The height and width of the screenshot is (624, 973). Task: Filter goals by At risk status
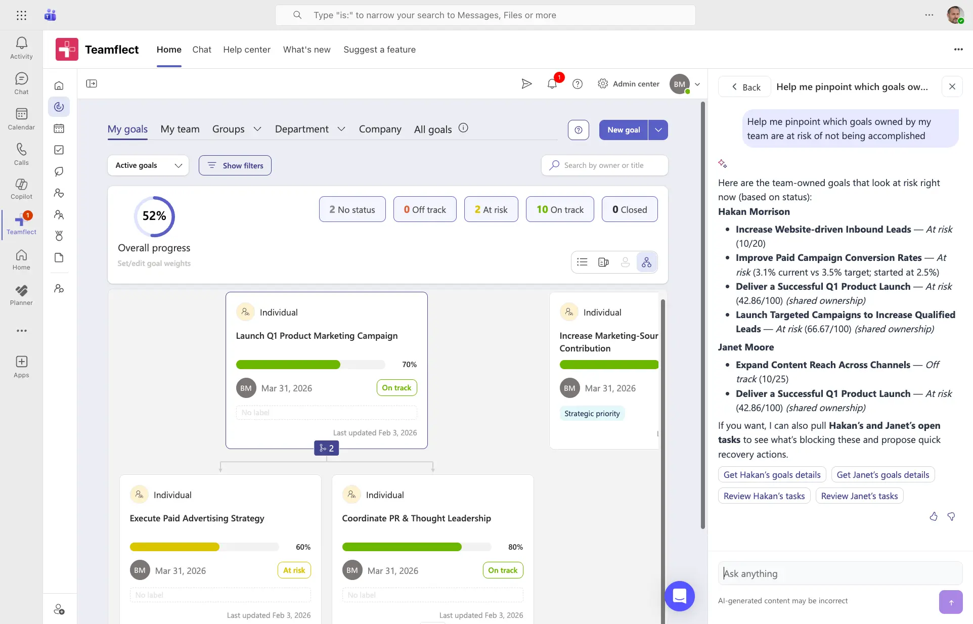pos(491,209)
